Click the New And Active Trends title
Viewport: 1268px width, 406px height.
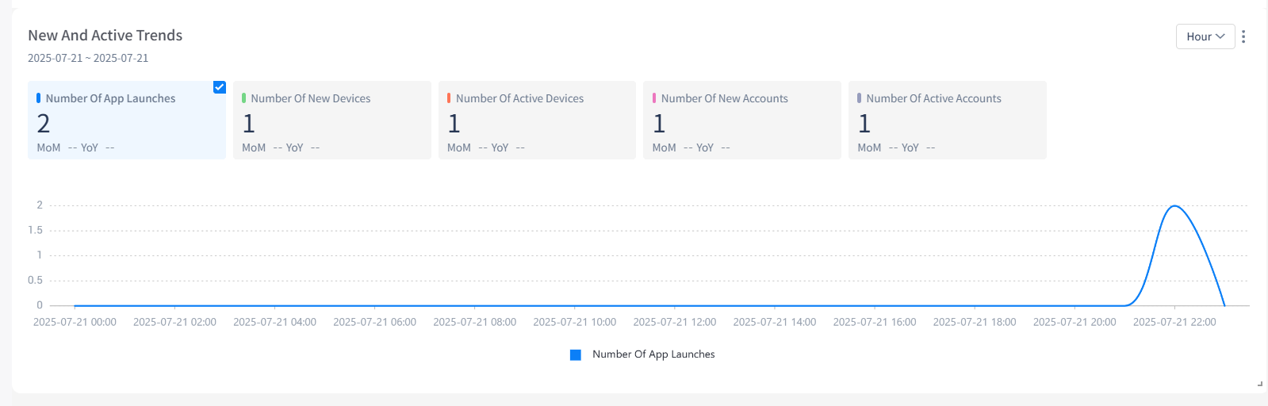(105, 36)
